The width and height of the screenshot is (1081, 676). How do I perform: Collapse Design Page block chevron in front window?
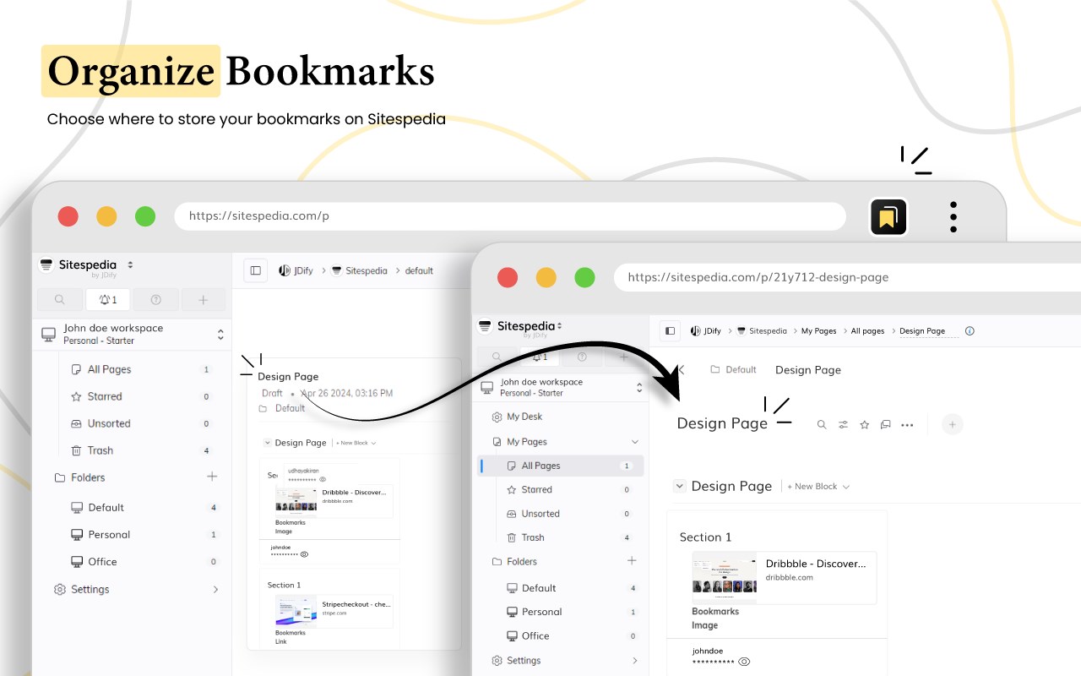pos(679,486)
